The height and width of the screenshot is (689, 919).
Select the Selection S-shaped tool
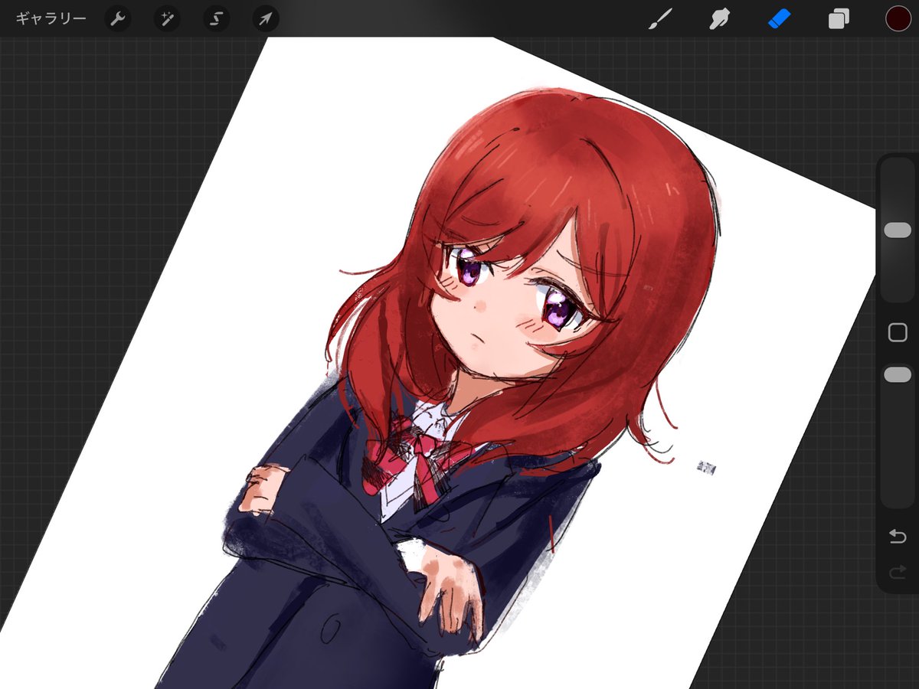tap(216, 18)
